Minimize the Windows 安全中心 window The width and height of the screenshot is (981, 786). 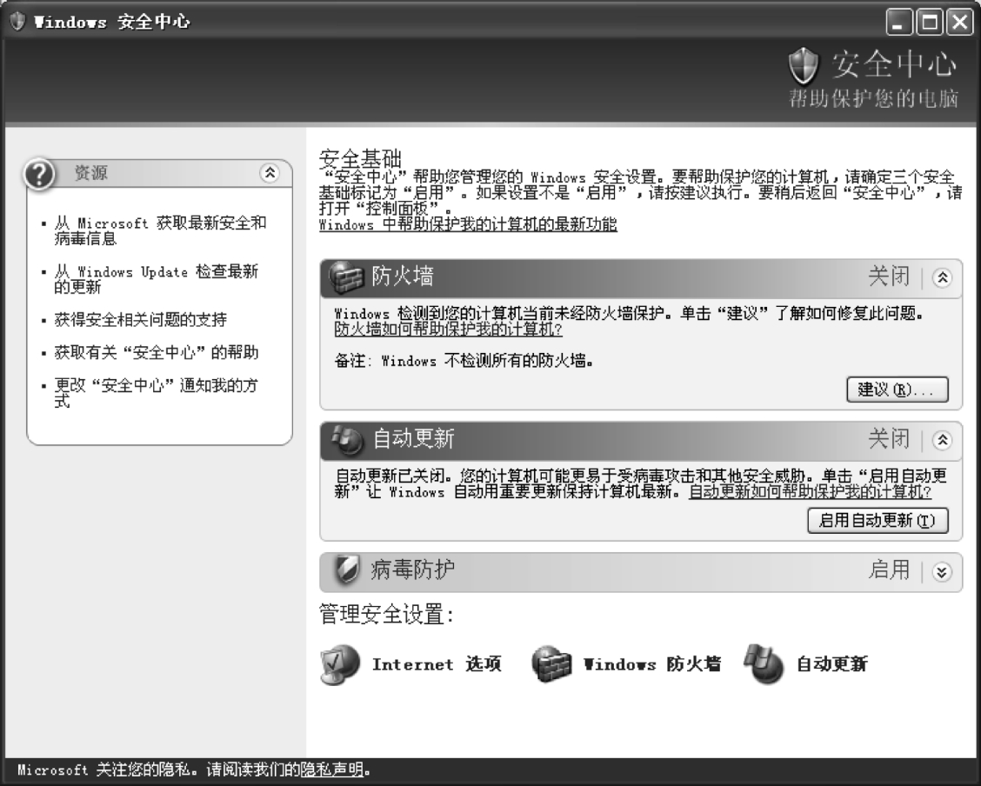pyautogui.click(x=899, y=23)
